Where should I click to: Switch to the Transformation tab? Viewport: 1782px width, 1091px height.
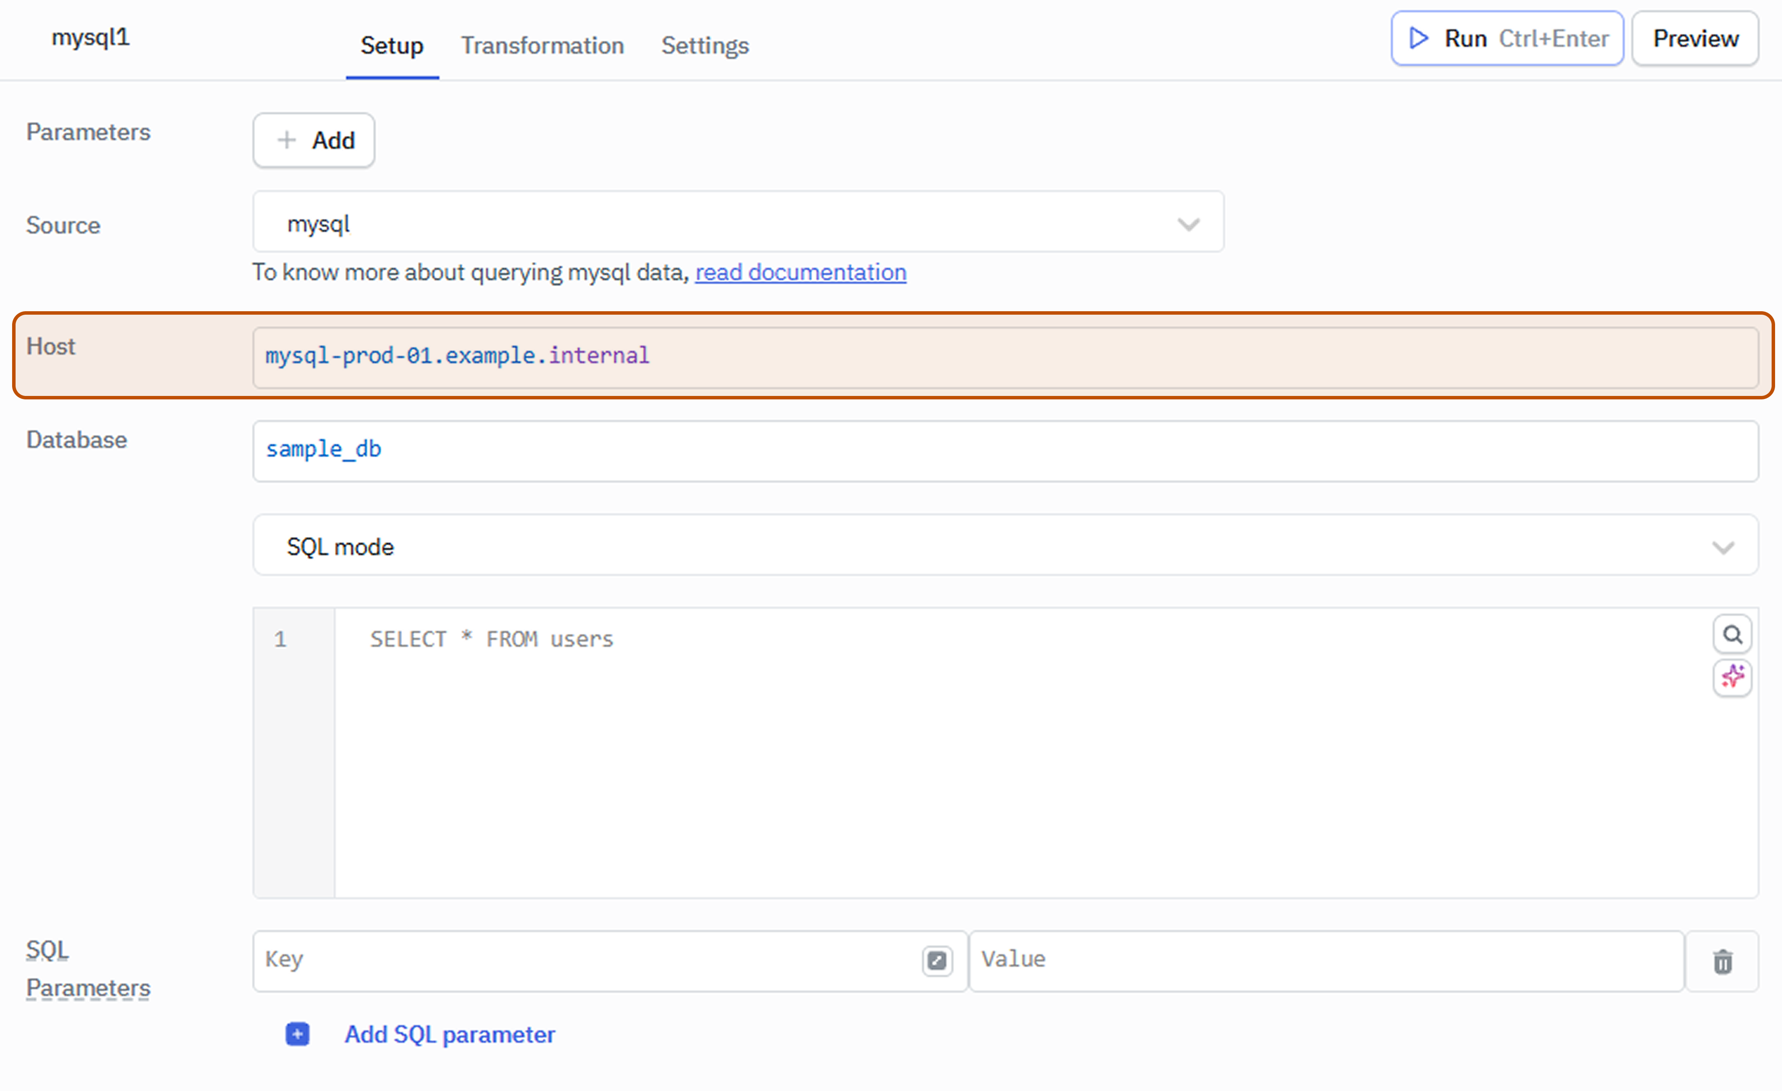tap(542, 45)
